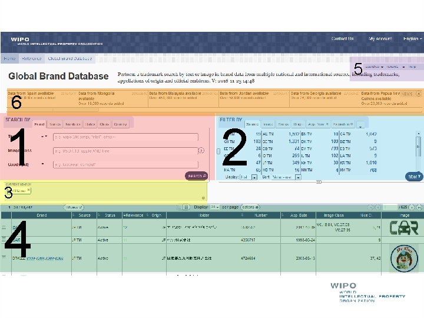Open the searches dropdown menu

point(375,67)
